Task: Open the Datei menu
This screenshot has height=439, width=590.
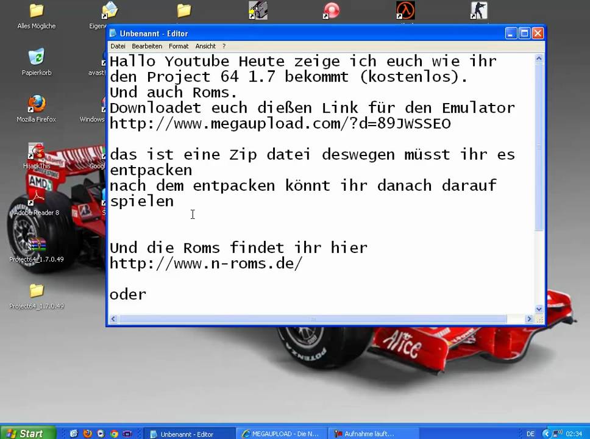Action: click(118, 46)
